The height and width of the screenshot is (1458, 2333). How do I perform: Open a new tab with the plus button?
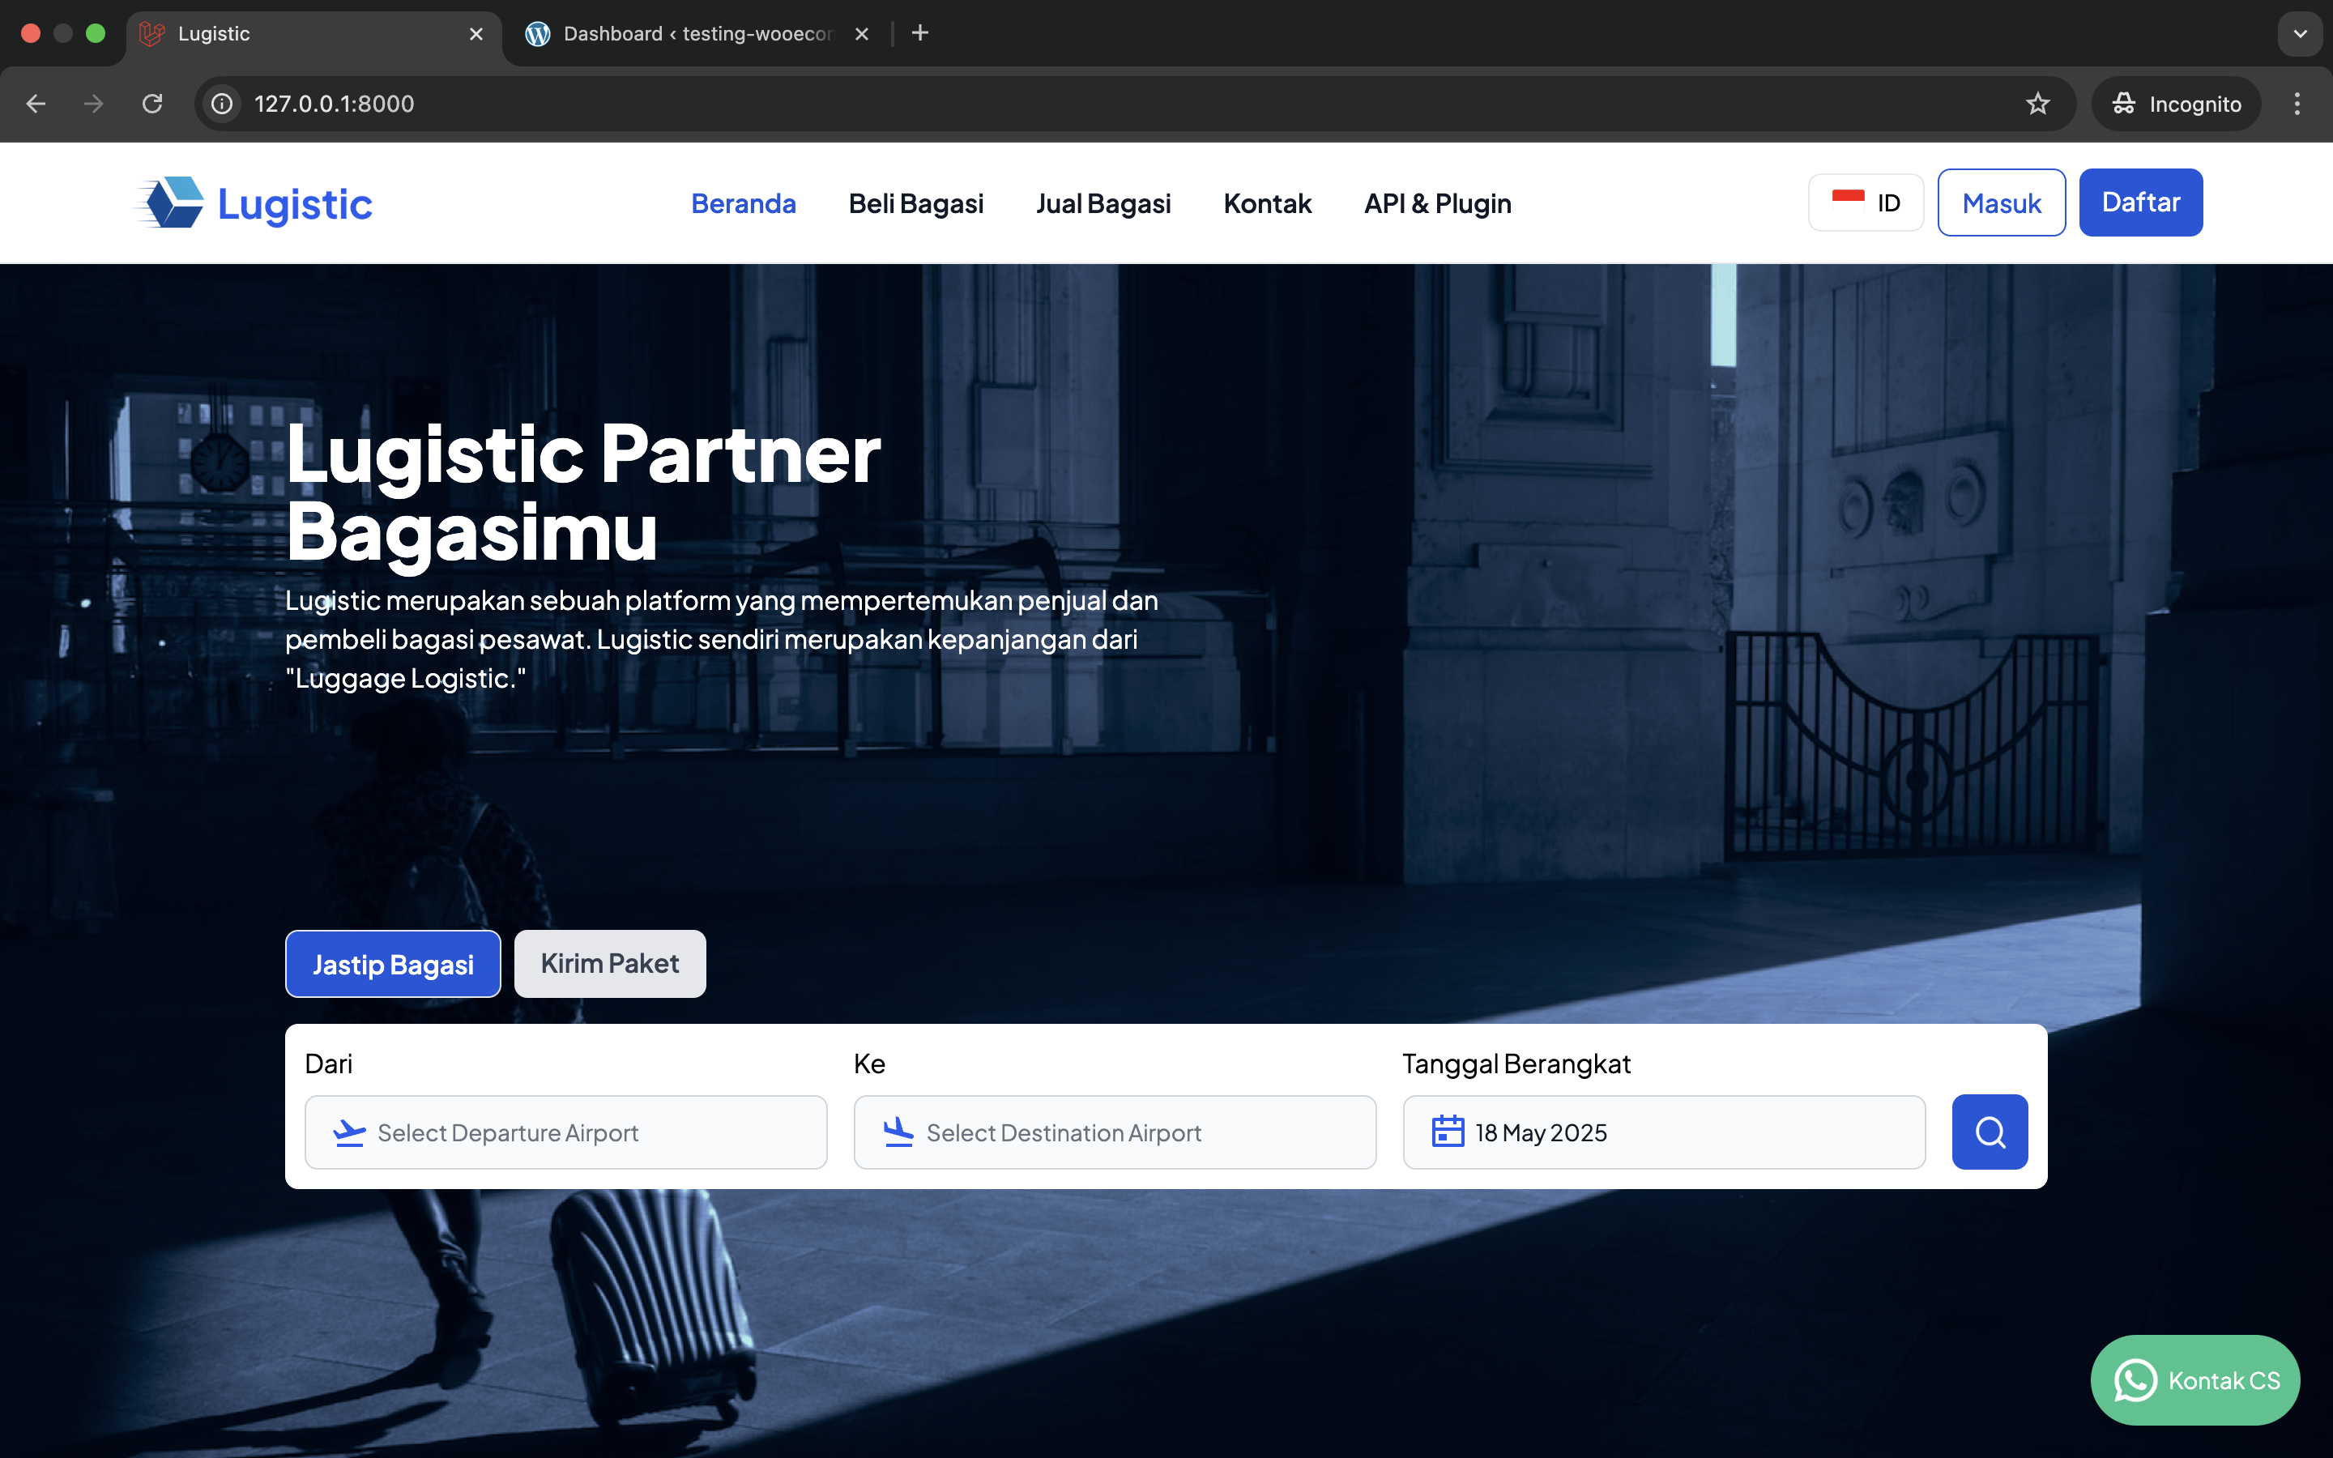coord(919,32)
